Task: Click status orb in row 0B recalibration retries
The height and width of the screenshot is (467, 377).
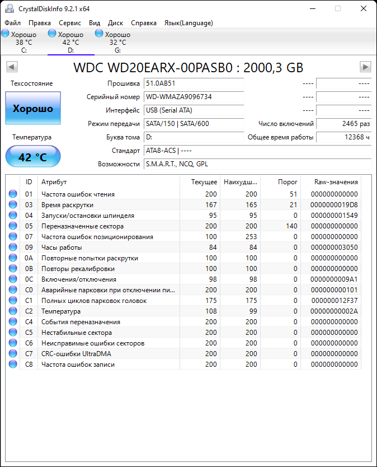Action: [13, 268]
